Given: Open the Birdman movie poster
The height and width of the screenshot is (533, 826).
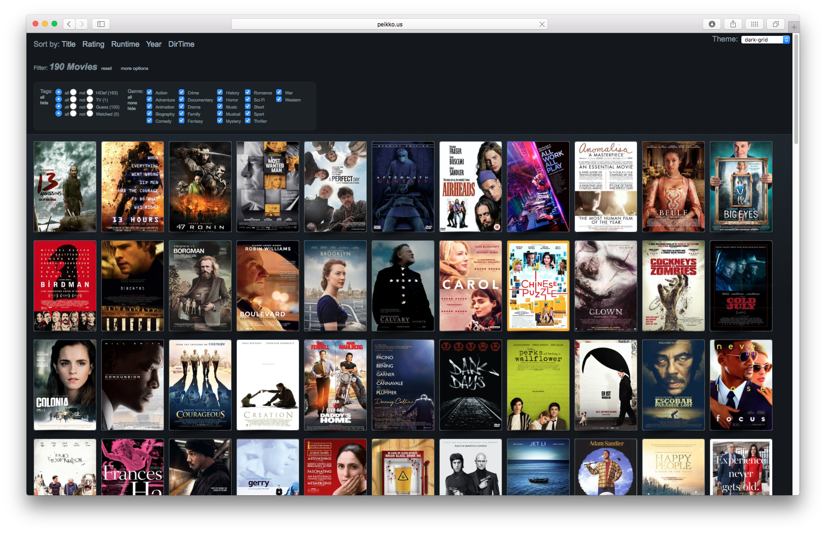Looking at the screenshot, I should 65,286.
